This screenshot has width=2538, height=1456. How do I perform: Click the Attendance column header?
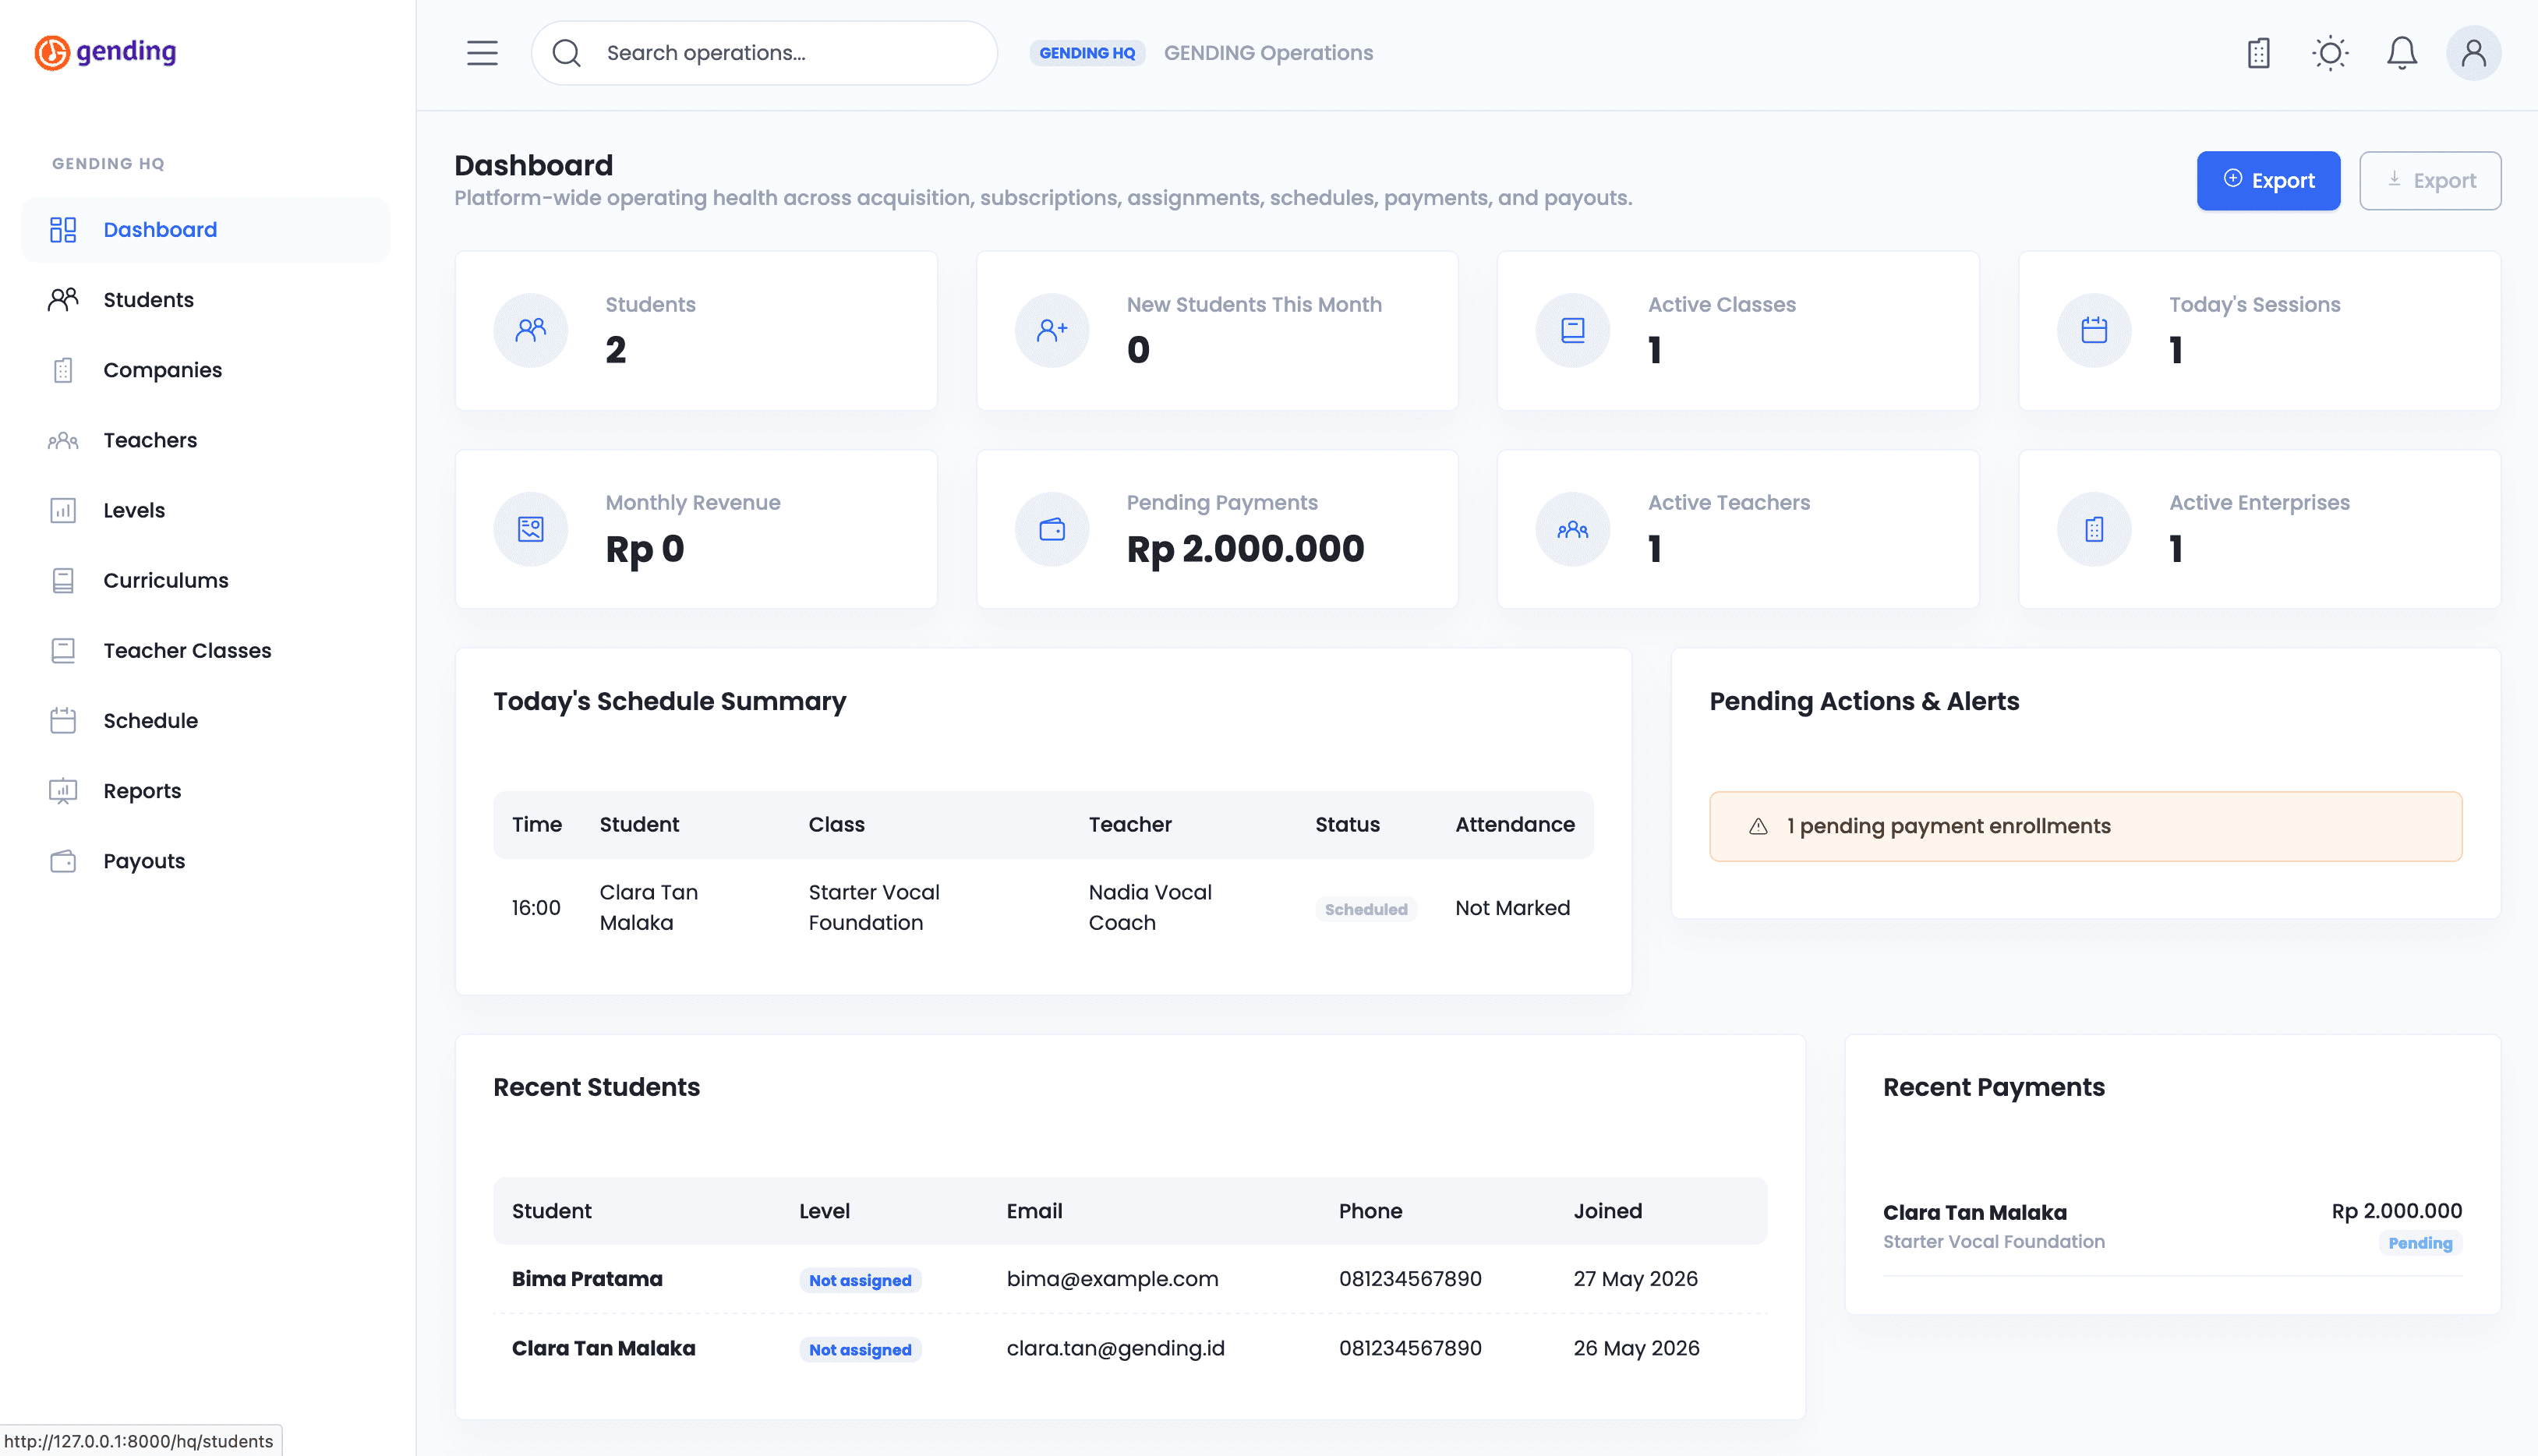1514,825
